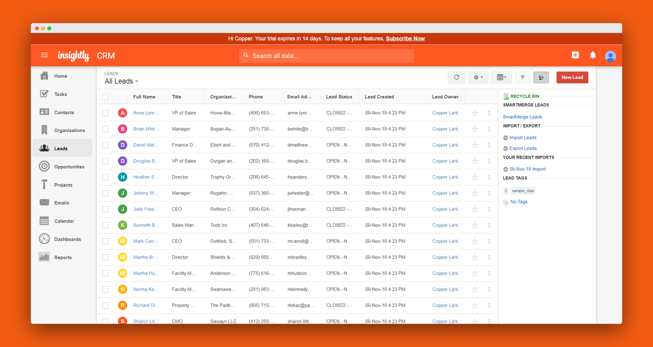Click the Search all data field
The image size is (653, 347).
click(326, 56)
